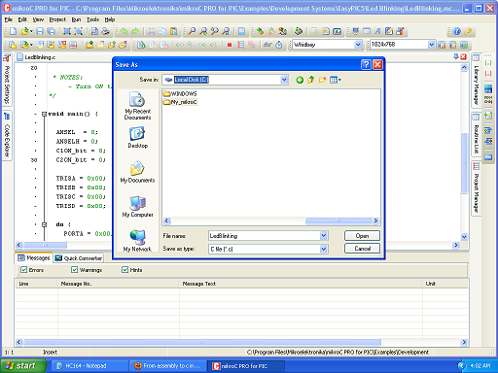Create New Folder in the Save As dialog
Screen dimensions: 498x373
(322, 80)
